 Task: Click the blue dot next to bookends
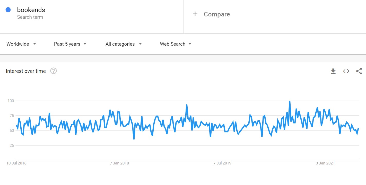click(8, 10)
